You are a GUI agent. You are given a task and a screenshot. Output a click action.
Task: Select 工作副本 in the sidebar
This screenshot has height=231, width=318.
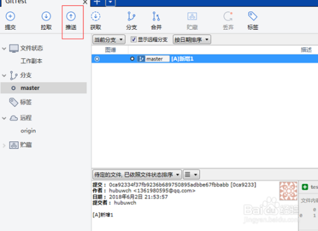31,61
